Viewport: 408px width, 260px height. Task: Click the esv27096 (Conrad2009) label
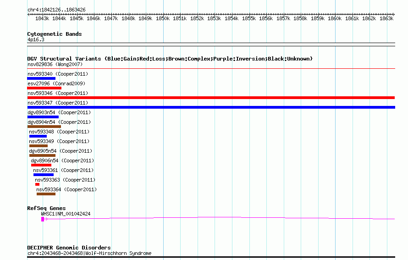click(x=56, y=83)
